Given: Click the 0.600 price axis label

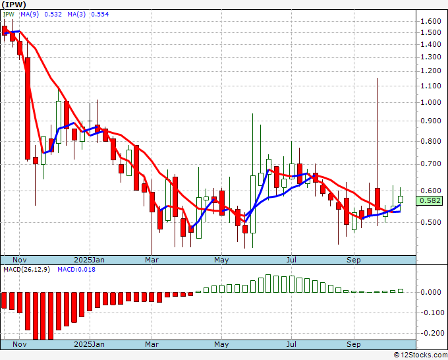Looking at the screenshot, I should [x=431, y=191].
